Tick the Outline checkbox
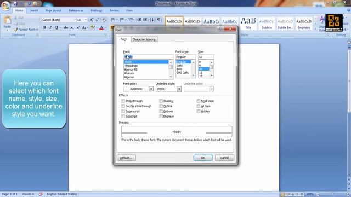 click(x=161, y=106)
